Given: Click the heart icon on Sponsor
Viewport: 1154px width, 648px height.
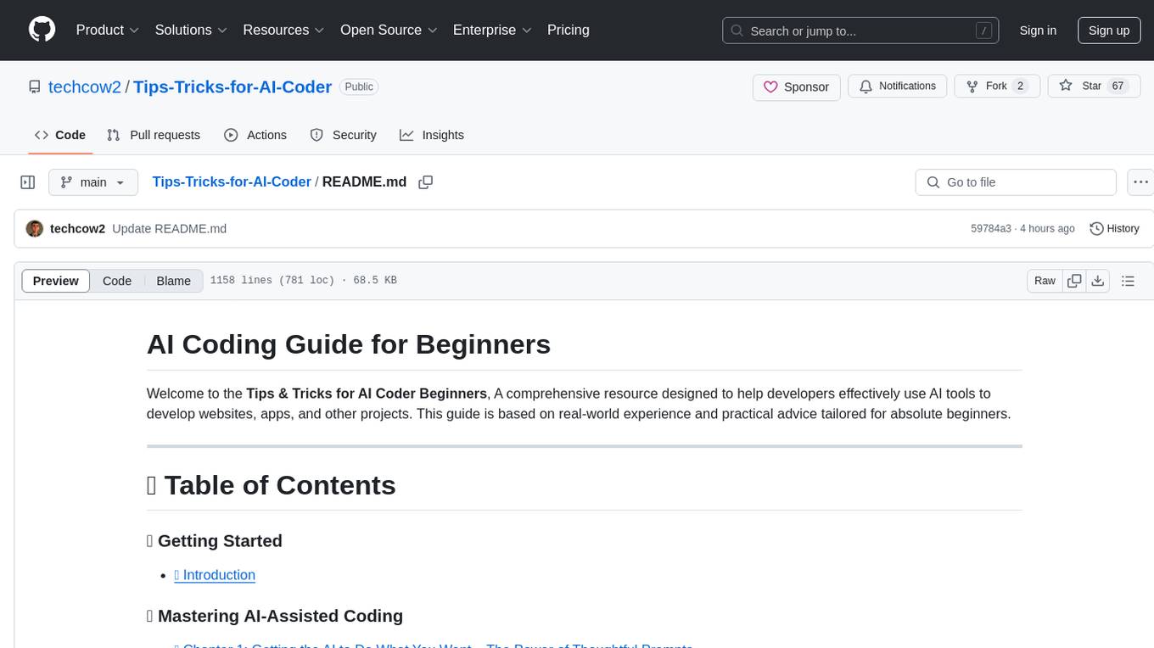Looking at the screenshot, I should pyautogui.click(x=770, y=87).
